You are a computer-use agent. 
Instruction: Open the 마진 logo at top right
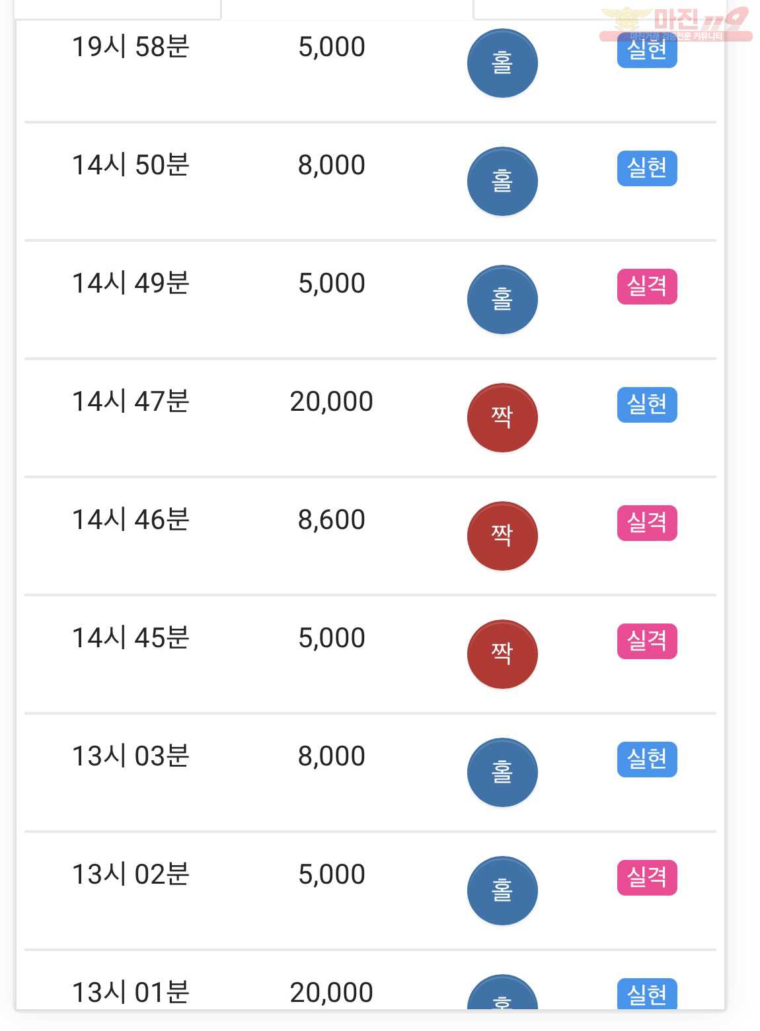click(x=675, y=24)
